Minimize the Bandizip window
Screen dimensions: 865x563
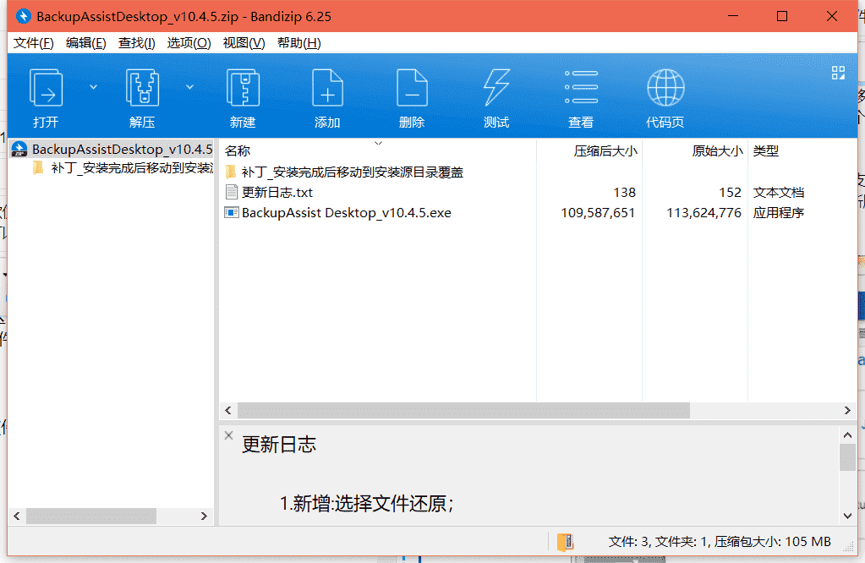[x=732, y=17]
